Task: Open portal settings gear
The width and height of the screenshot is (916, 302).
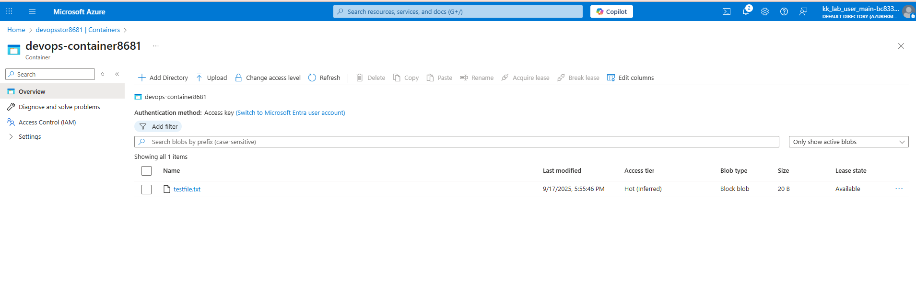Action: tap(765, 11)
